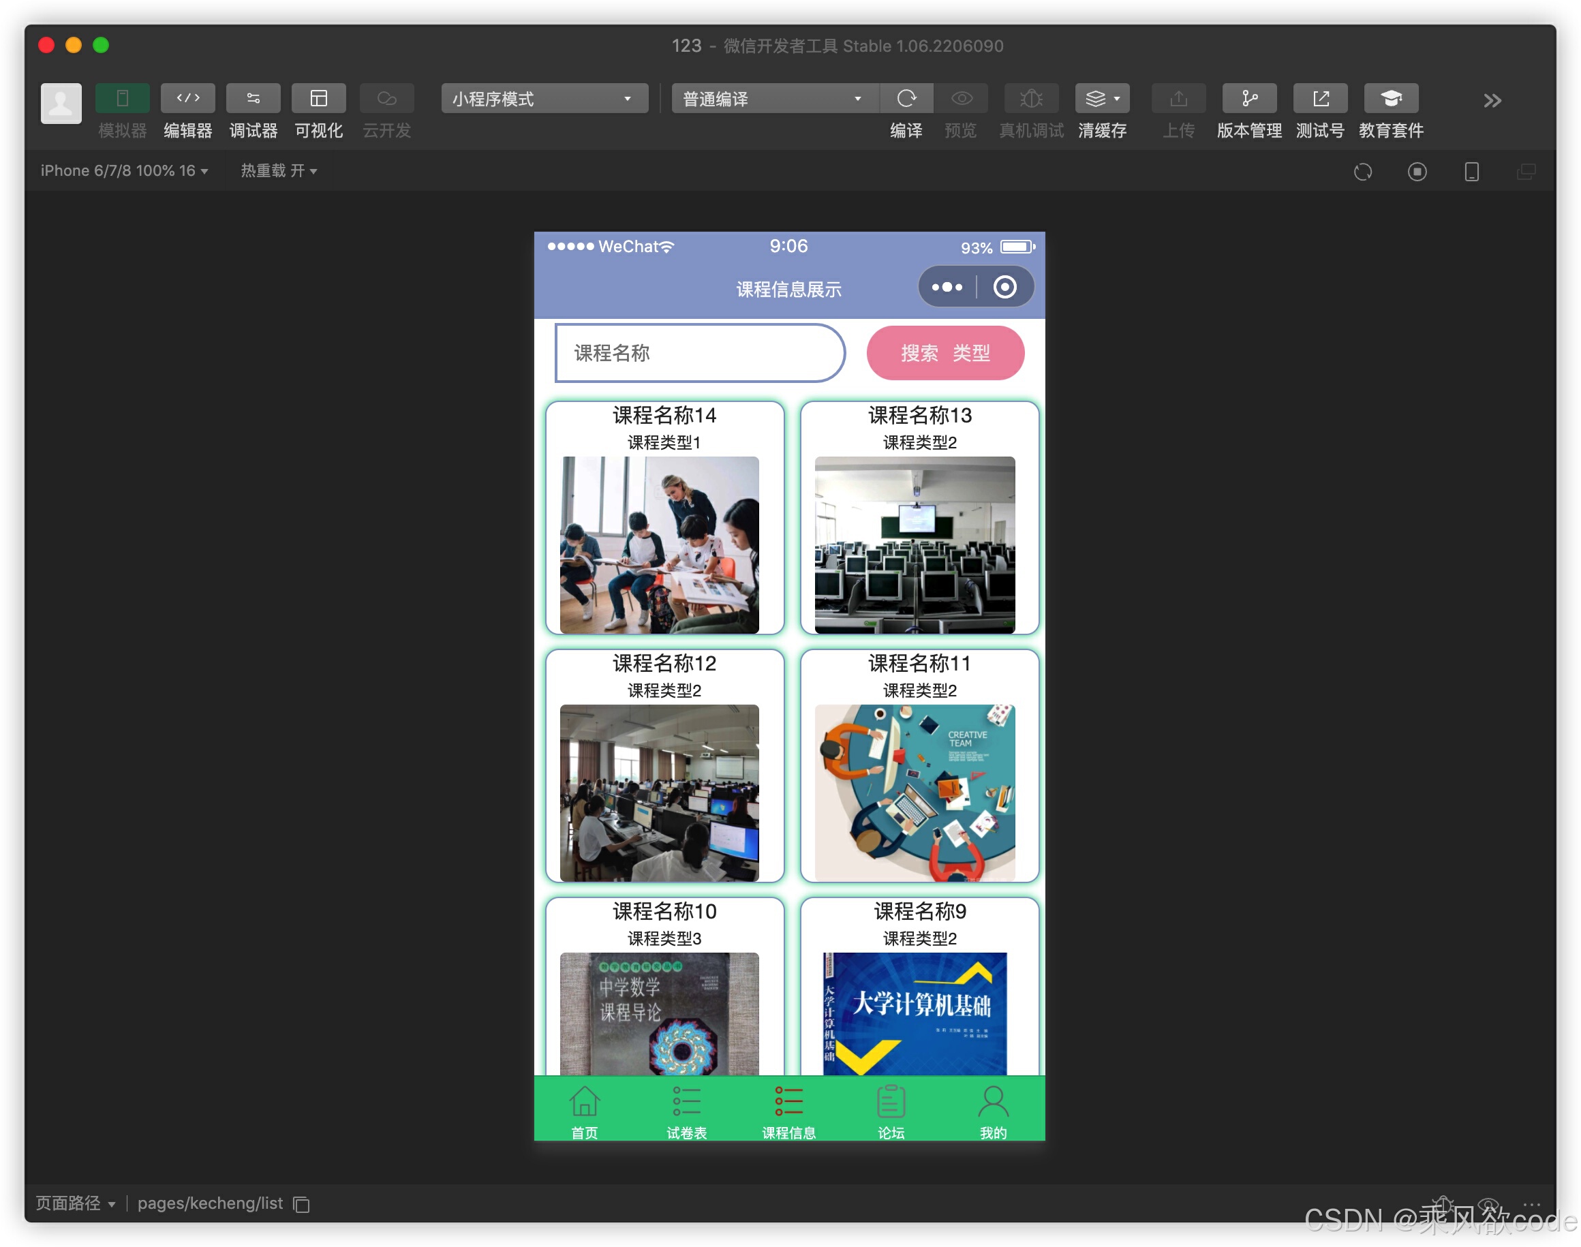Open the education kit (教育套件) icon
Viewport: 1581px width, 1247px height.
click(1390, 99)
